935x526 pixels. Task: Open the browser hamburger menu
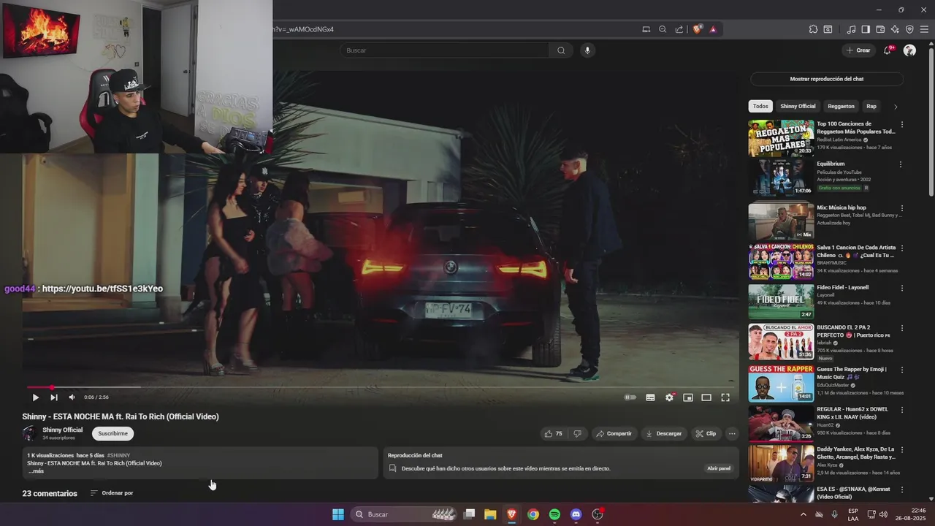pos(924,29)
